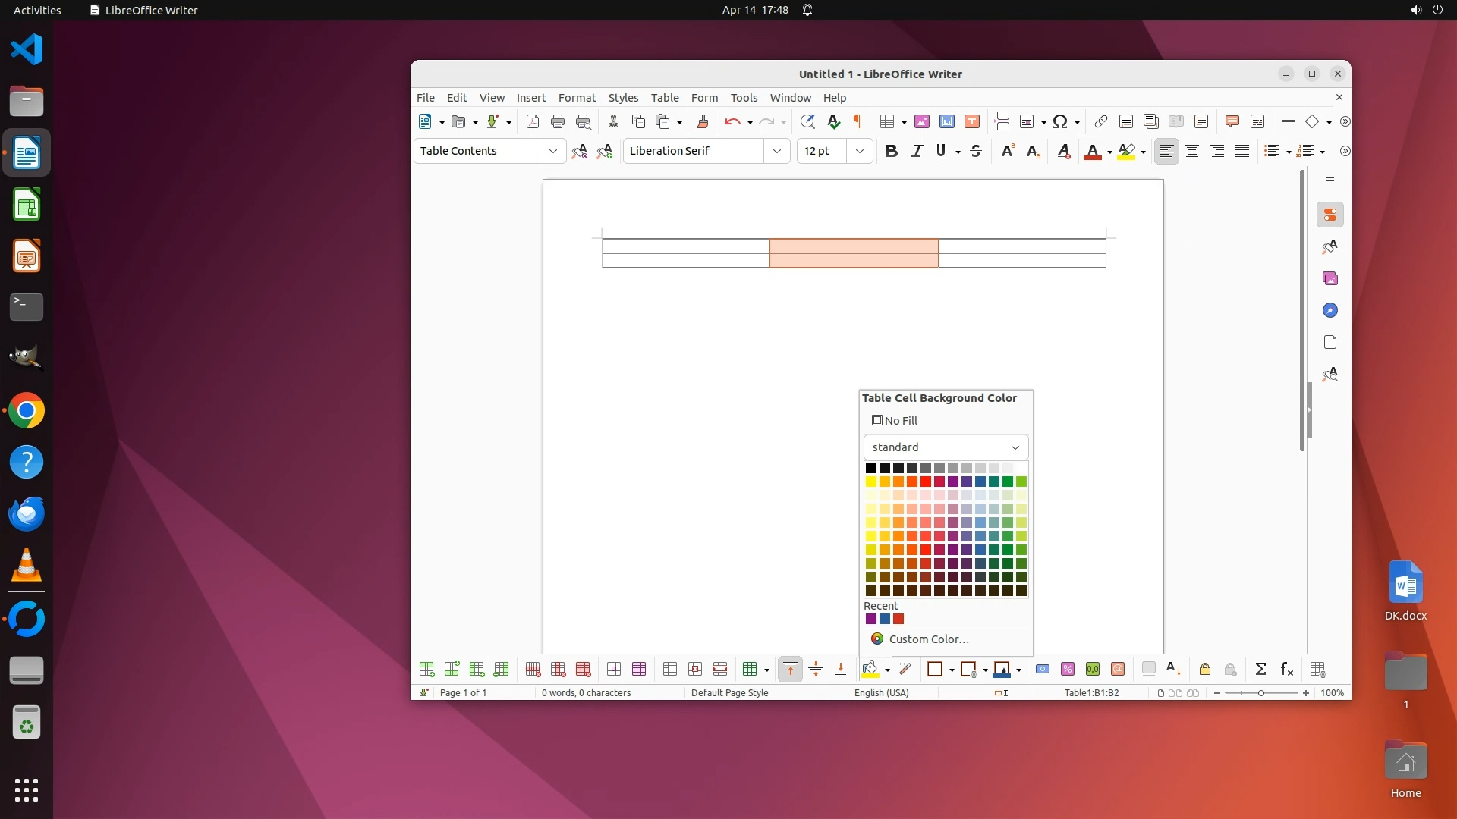Toggle Bold formatting
The height and width of the screenshot is (819, 1457).
point(891,151)
